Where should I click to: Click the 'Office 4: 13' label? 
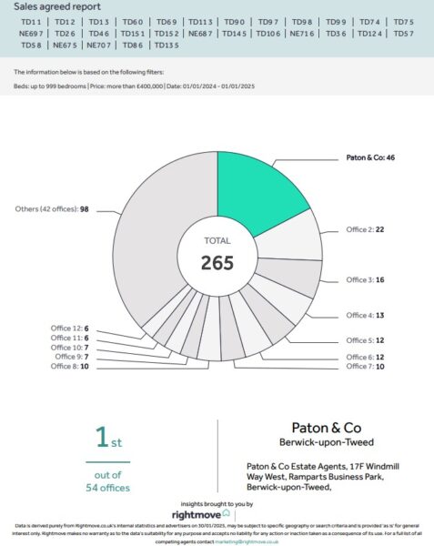click(365, 315)
